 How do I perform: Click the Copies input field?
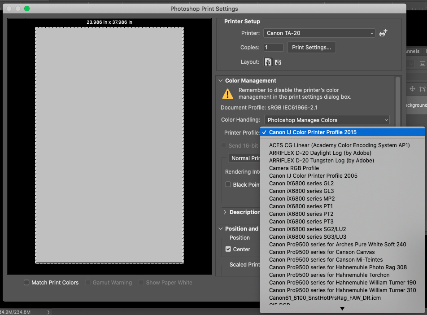(273, 47)
